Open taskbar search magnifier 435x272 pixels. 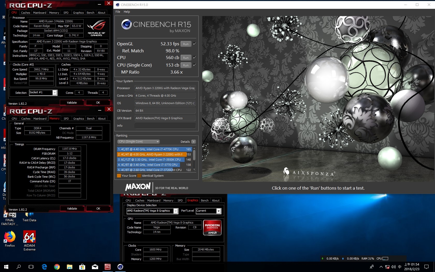coord(19,267)
